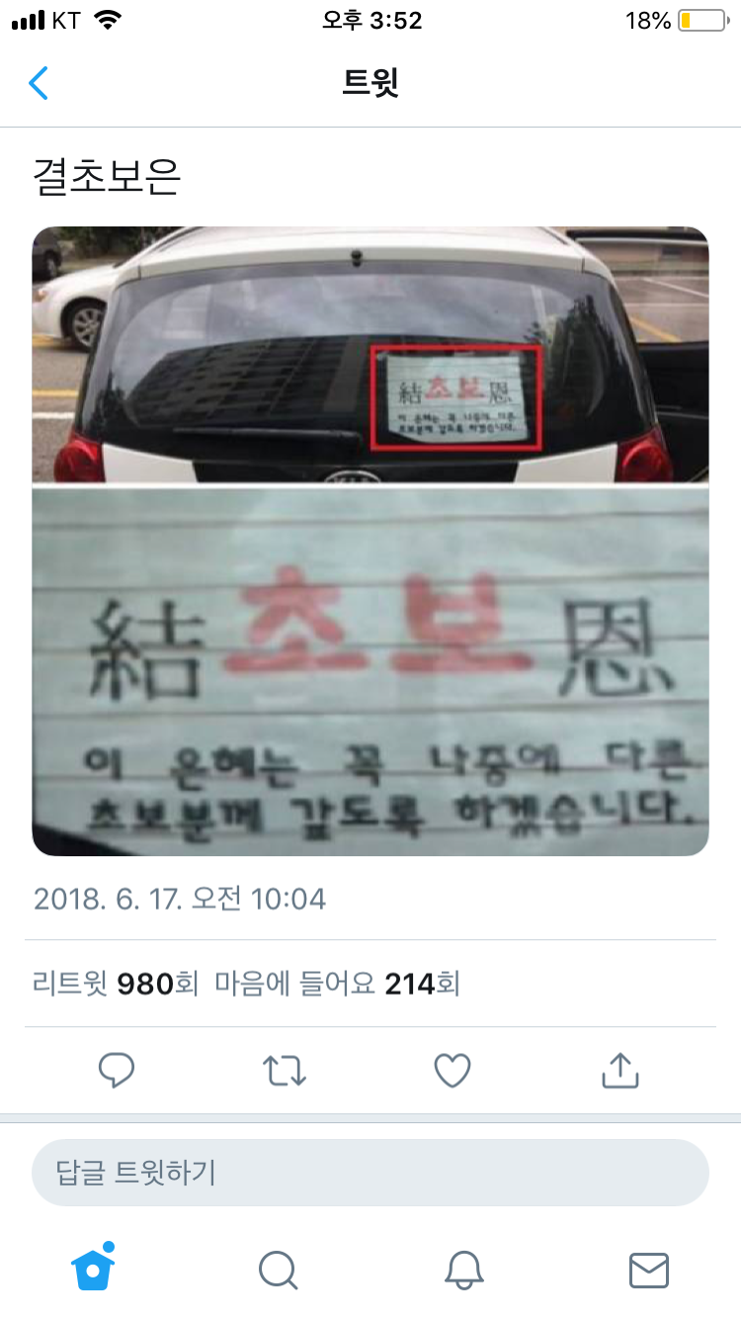Open Notifications bell tab
Screen dimensions: 741x1319
coord(463,1270)
